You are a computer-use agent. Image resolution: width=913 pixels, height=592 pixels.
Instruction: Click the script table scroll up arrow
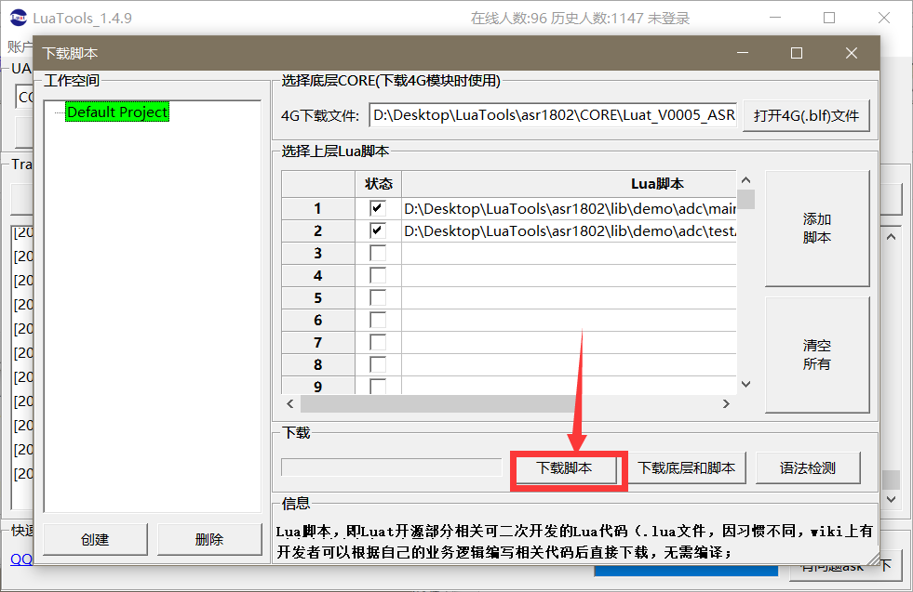pos(745,180)
